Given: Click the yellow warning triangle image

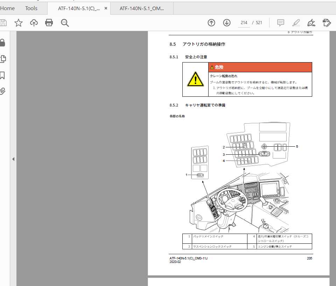Looking at the screenshot, I should [x=195, y=79].
